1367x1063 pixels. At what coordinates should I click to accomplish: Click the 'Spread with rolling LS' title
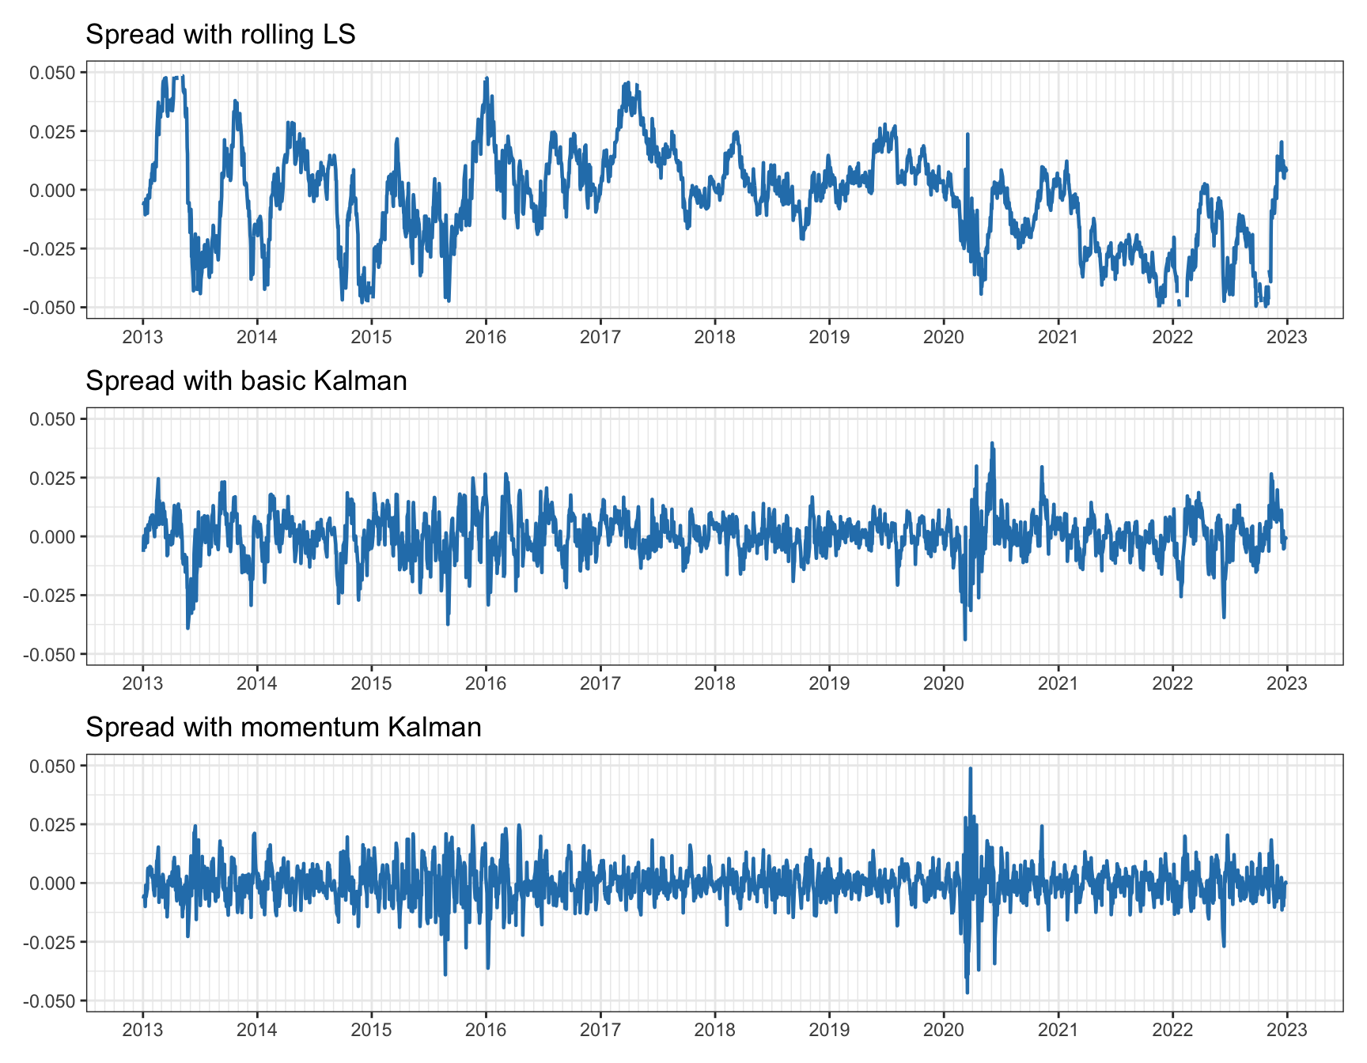point(221,34)
